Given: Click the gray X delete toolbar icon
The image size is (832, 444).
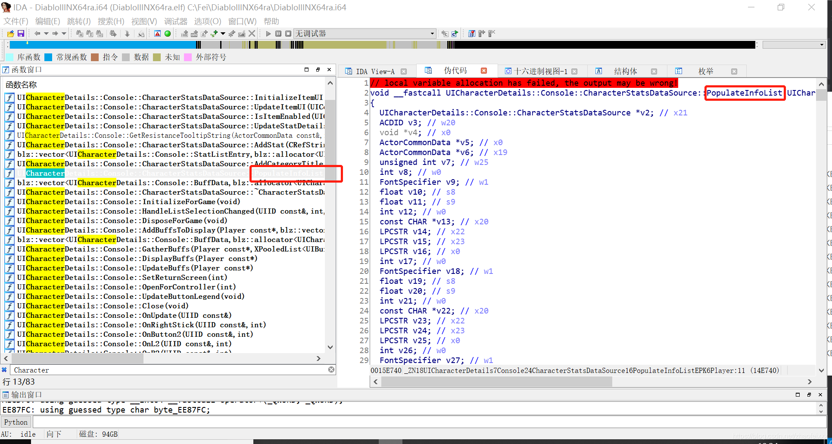Looking at the screenshot, I should point(252,34).
